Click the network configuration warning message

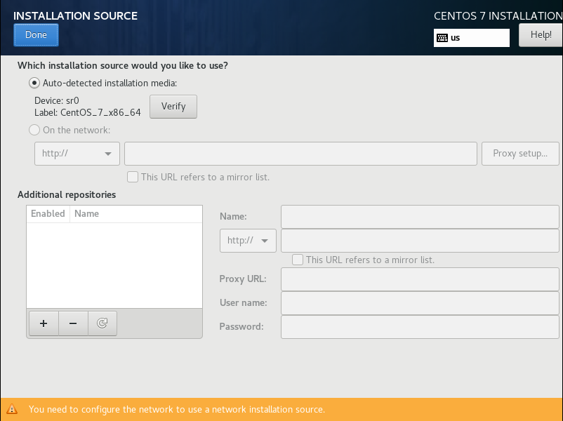point(177,410)
